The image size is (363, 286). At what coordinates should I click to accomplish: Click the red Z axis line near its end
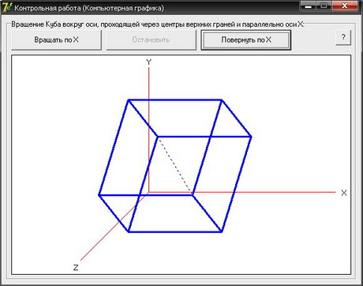(85, 255)
